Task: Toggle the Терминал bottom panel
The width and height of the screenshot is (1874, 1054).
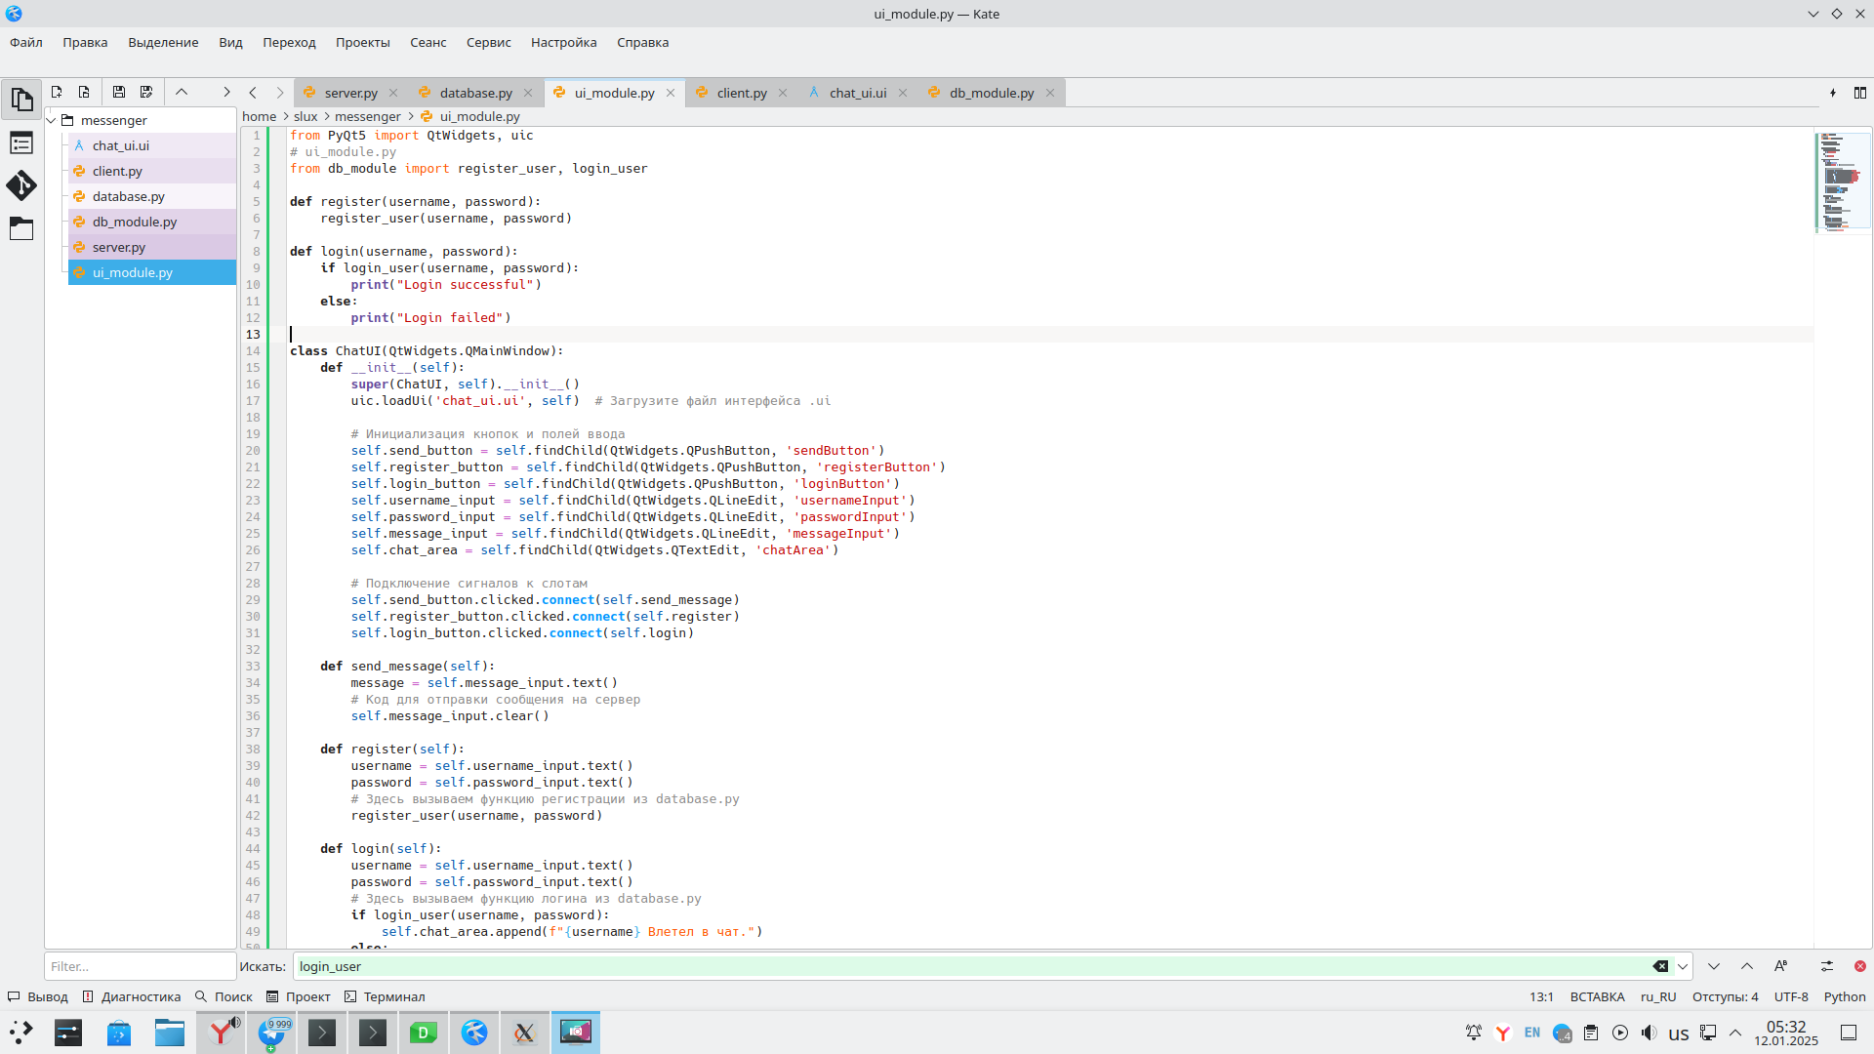Action: (385, 996)
